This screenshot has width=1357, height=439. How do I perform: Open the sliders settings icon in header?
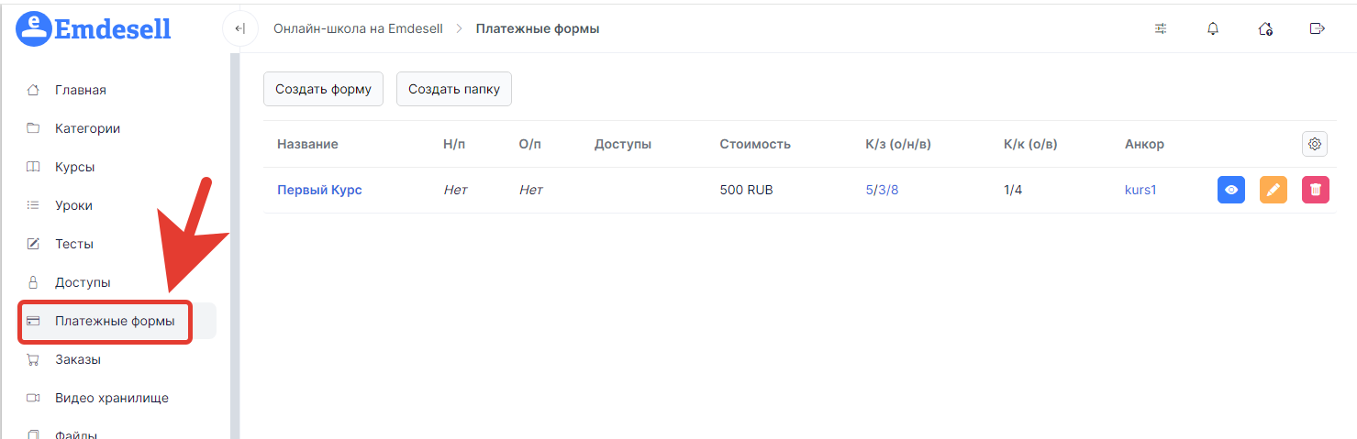[1161, 28]
